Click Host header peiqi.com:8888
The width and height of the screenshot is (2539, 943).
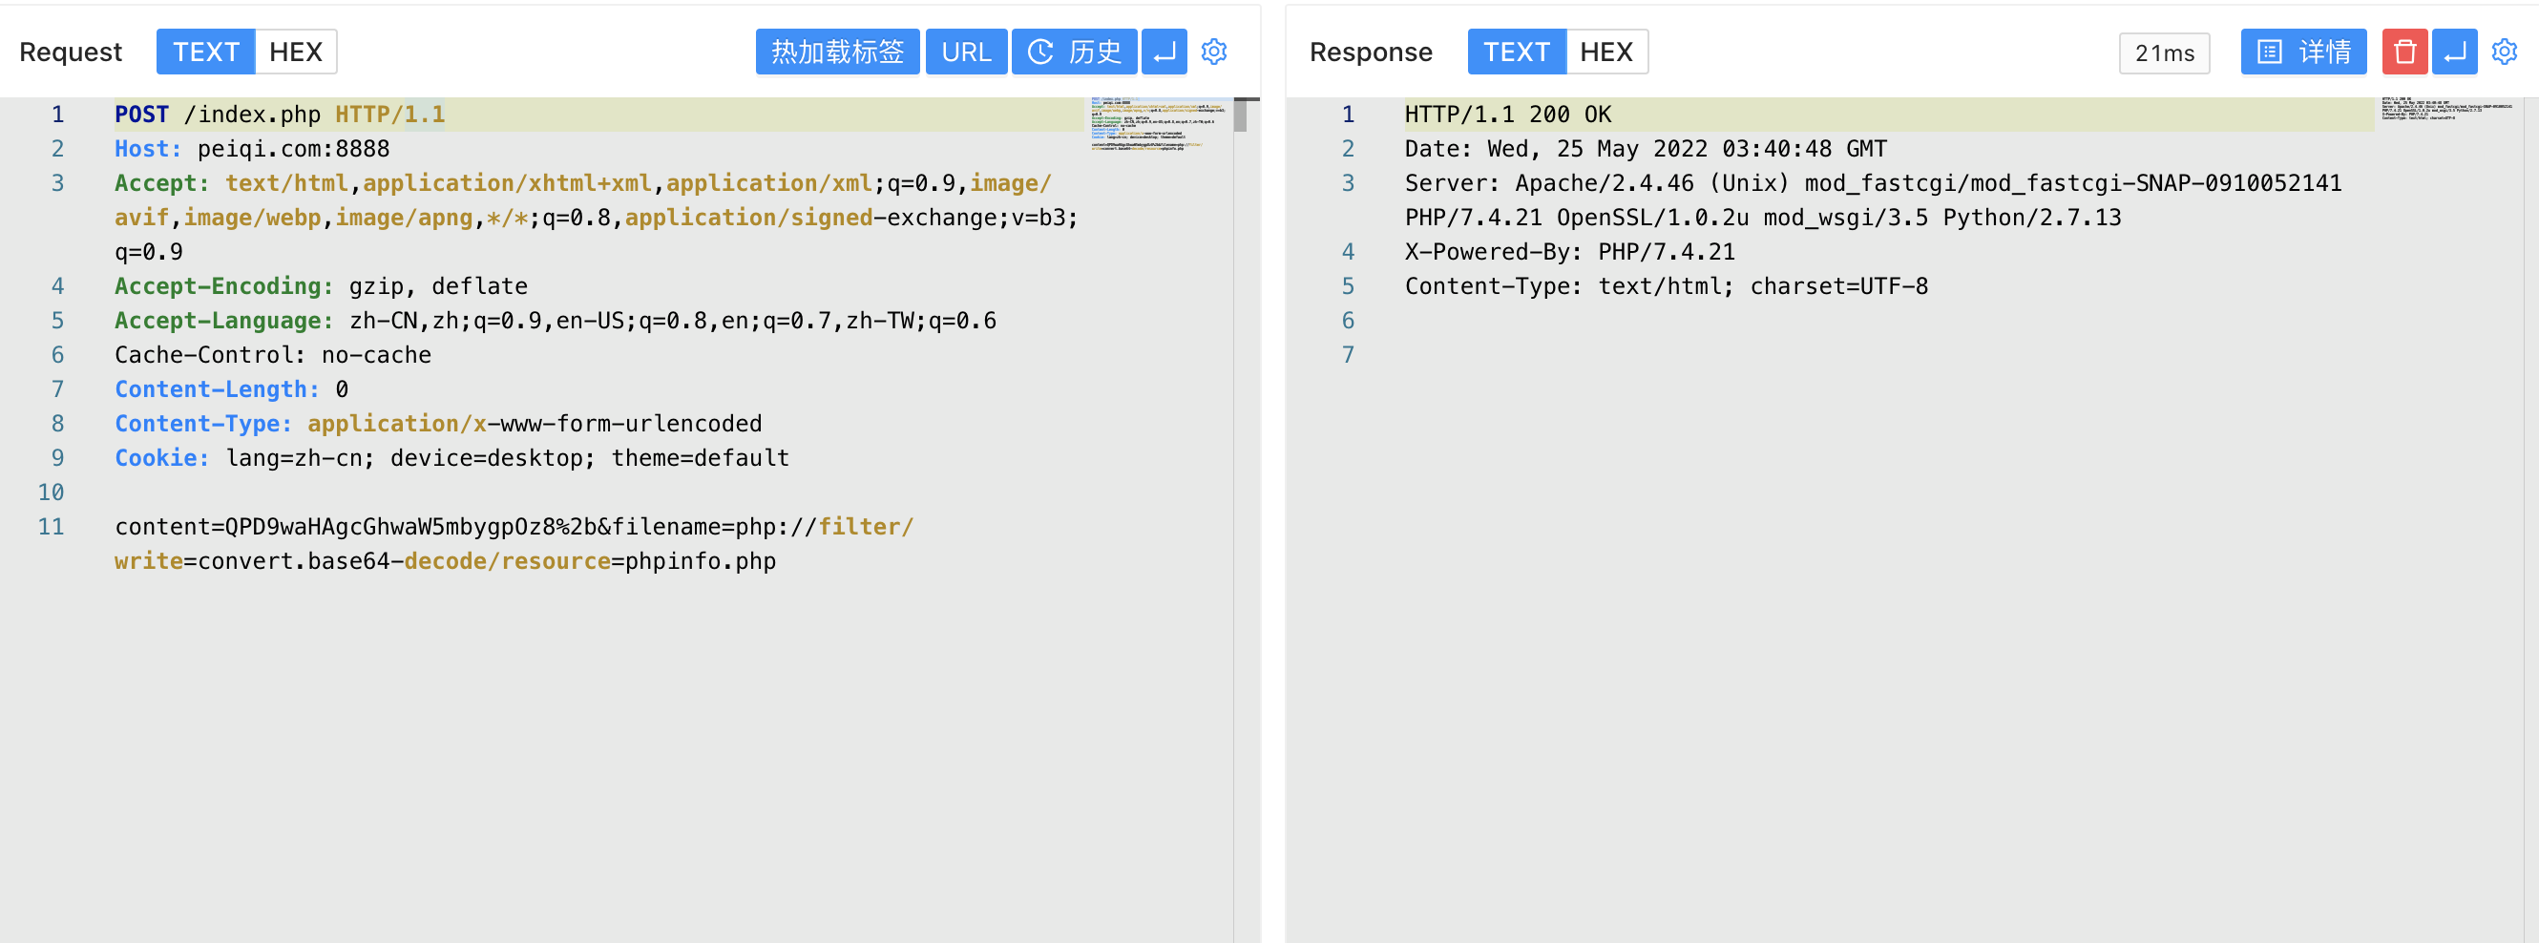pos(252,149)
